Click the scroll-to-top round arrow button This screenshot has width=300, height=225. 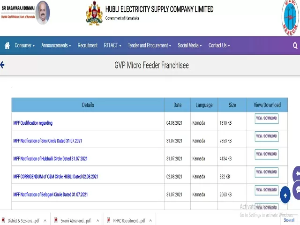285,195
